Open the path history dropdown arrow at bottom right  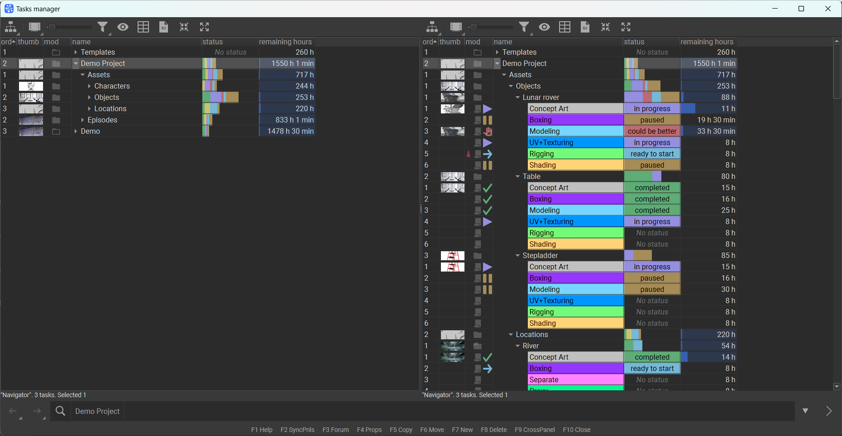coord(805,411)
